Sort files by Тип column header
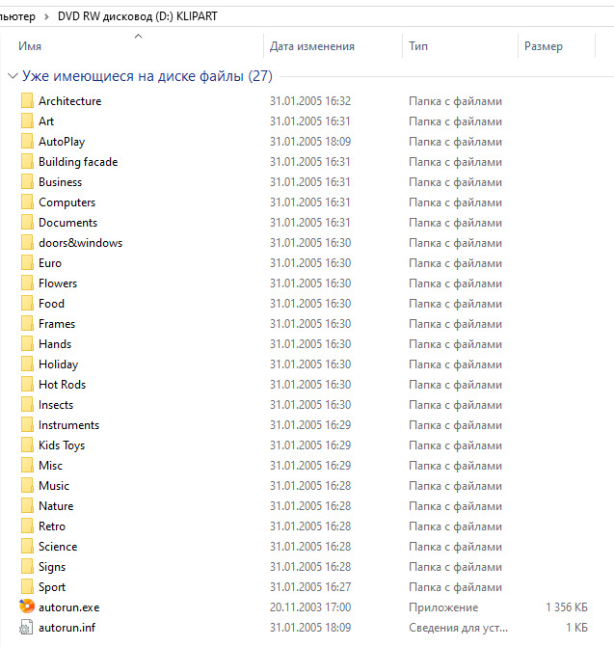The width and height of the screenshot is (614, 647). click(x=418, y=46)
